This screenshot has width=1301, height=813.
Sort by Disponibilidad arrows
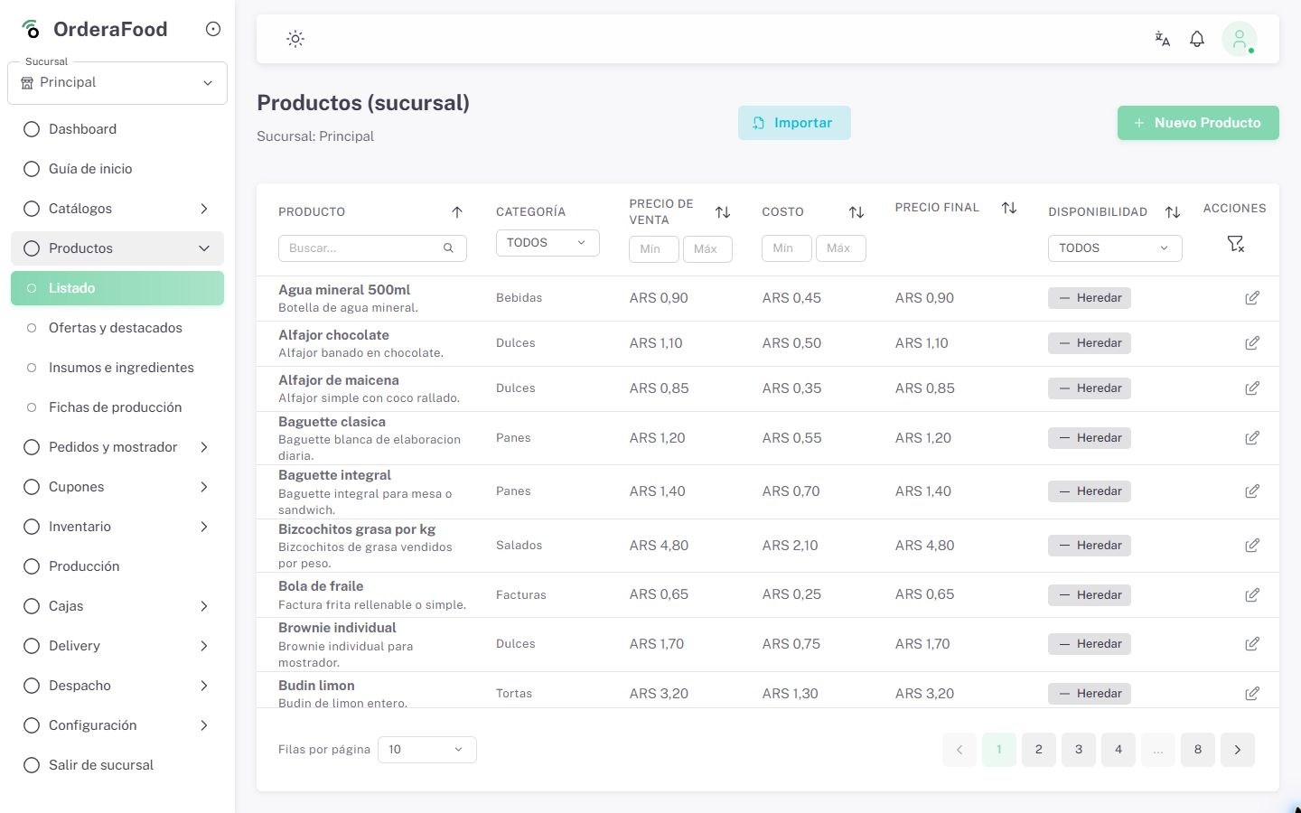(1173, 212)
